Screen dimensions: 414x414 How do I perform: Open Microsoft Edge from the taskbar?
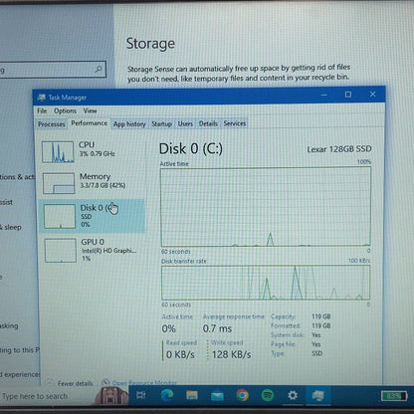(167, 395)
